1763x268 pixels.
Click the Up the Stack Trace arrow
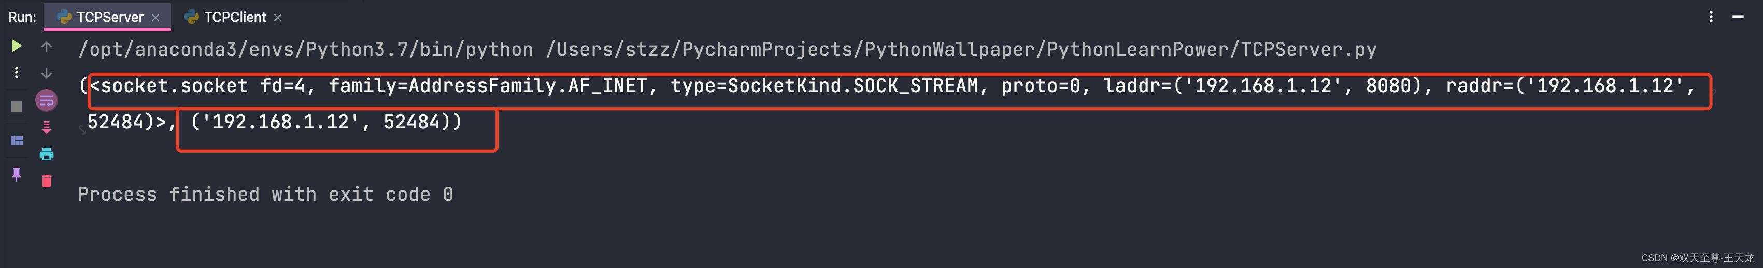click(47, 47)
